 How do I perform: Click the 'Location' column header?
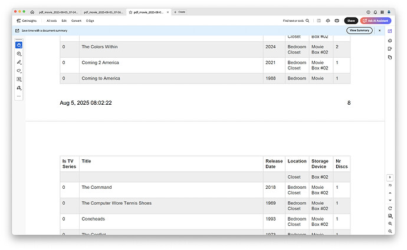(297, 164)
